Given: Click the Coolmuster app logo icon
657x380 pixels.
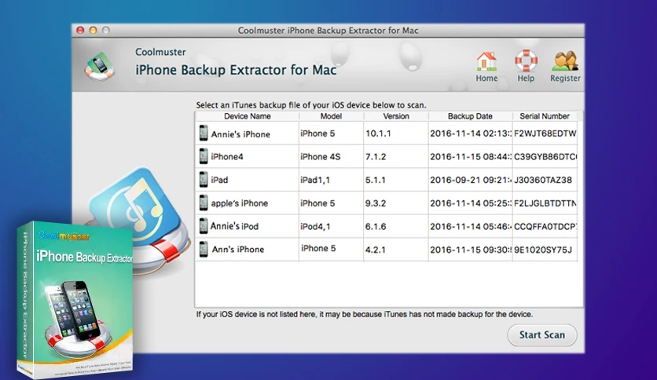Looking at the screenshot, I should click(x=100, y=66).
